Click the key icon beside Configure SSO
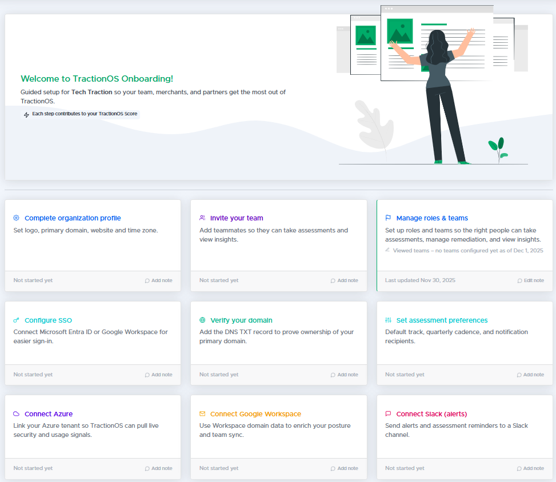Screen dimensions: 556x482 pos(17,320)
